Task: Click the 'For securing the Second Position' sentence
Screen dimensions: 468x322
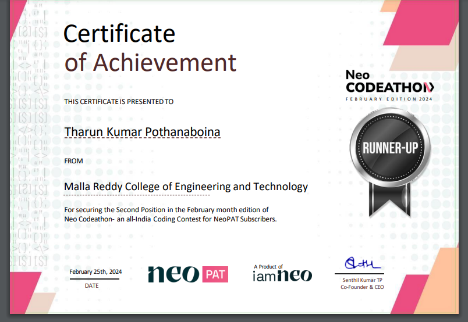Action: (166, 209)
